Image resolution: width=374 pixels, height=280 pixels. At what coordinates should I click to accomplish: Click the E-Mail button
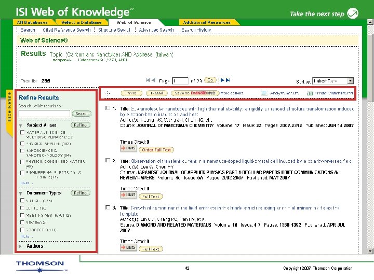click(x=157, y=93)
